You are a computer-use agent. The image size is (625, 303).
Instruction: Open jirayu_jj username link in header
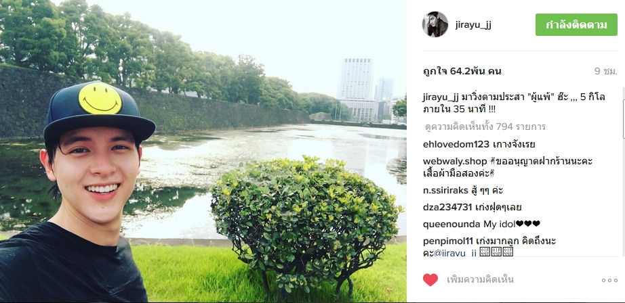[473, 24]
